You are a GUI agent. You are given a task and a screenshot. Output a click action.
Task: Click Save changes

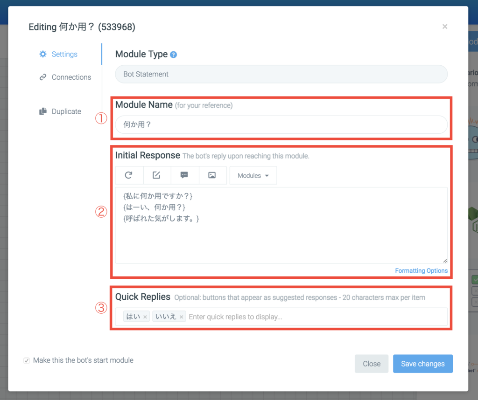click(x=422, y=364)
